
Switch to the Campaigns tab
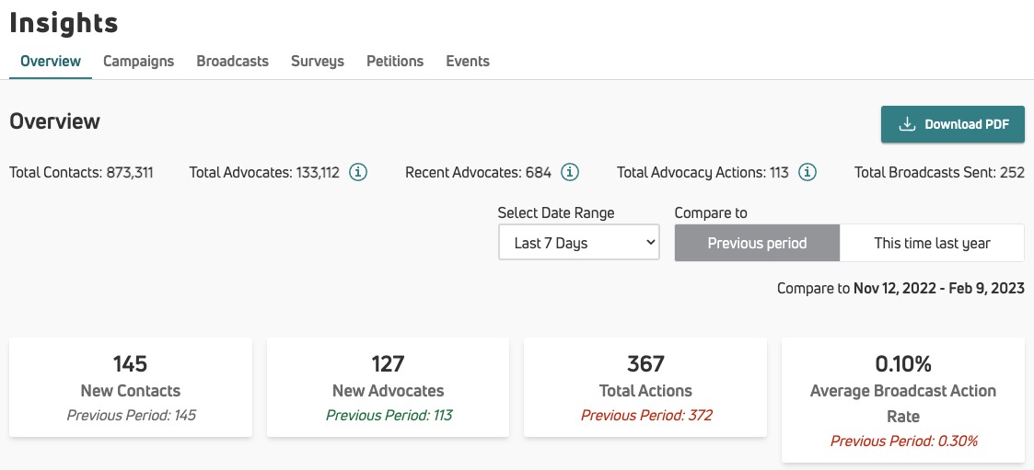(x=138, y=62)
